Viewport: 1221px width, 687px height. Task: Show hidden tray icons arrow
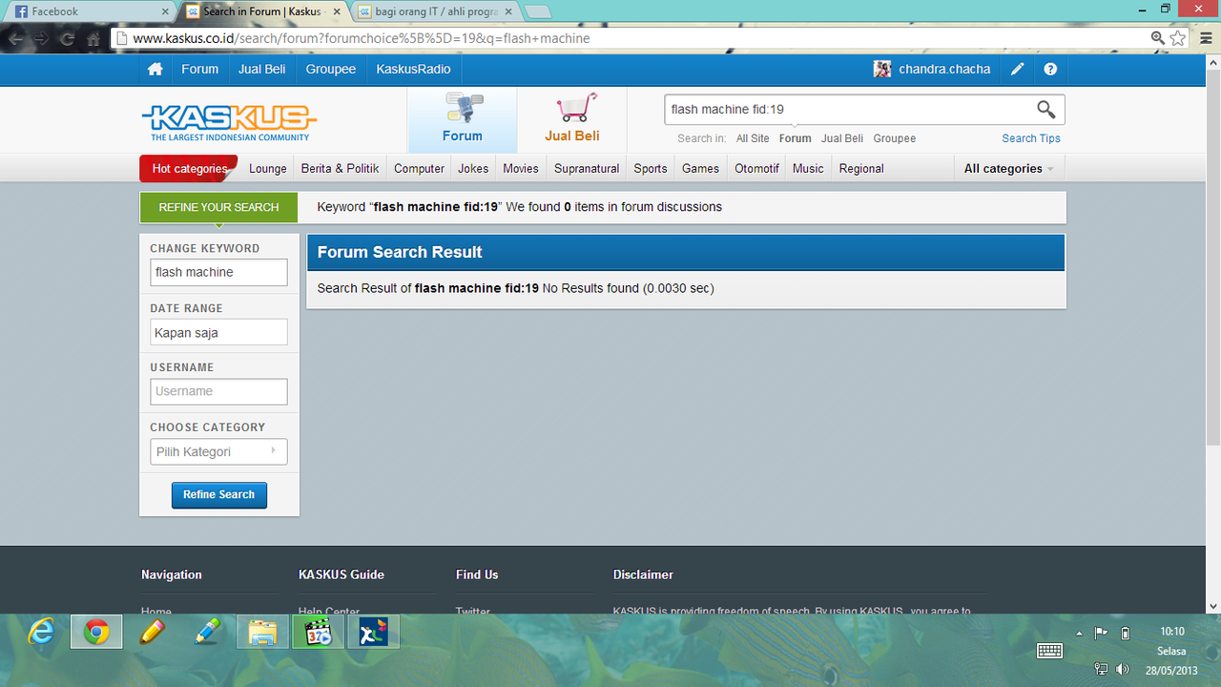pos(1080,633)
